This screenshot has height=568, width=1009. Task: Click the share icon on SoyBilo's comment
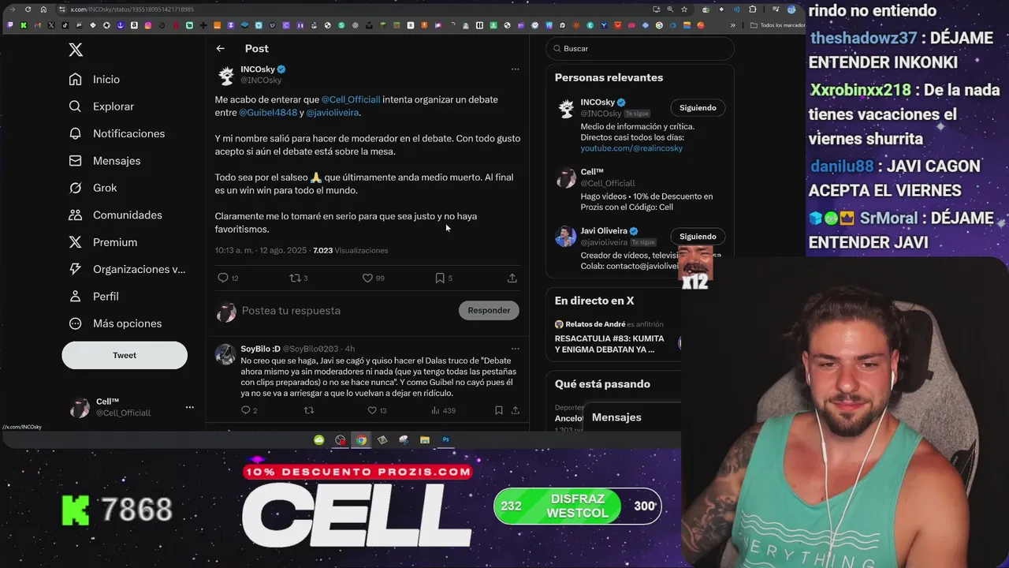click(516, 410)
